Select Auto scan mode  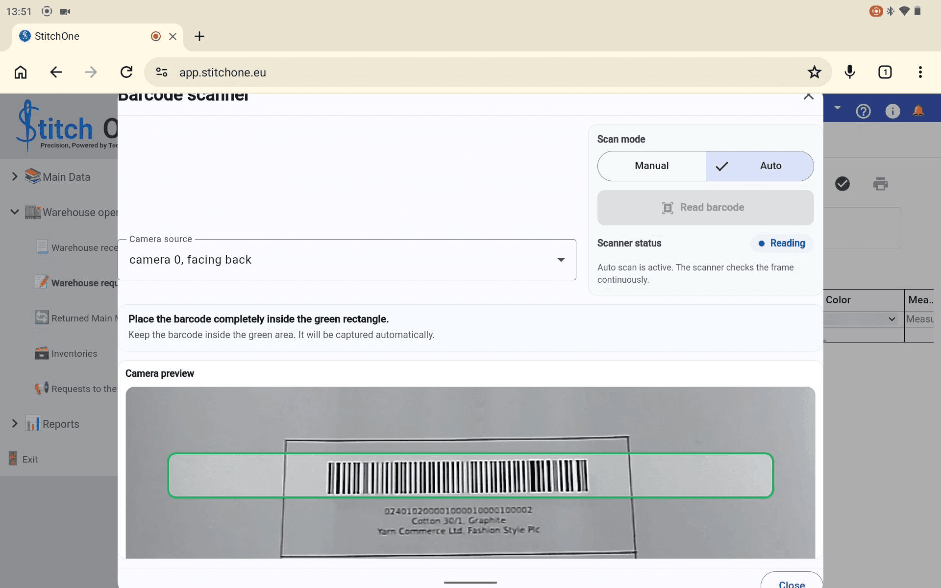[x=760, y=166]
